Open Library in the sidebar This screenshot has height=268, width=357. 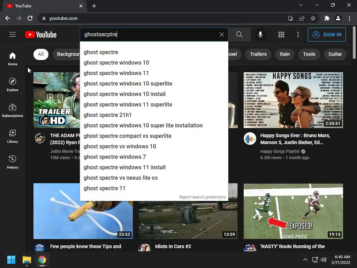point(13,136)
